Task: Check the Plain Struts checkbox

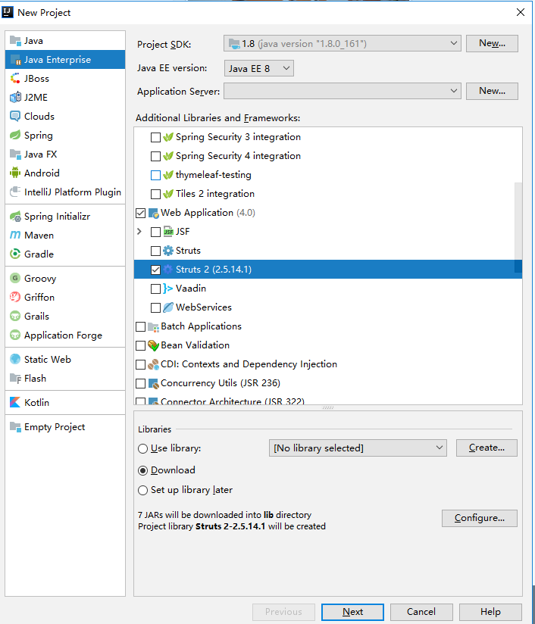Action: (x=156, y=251)
